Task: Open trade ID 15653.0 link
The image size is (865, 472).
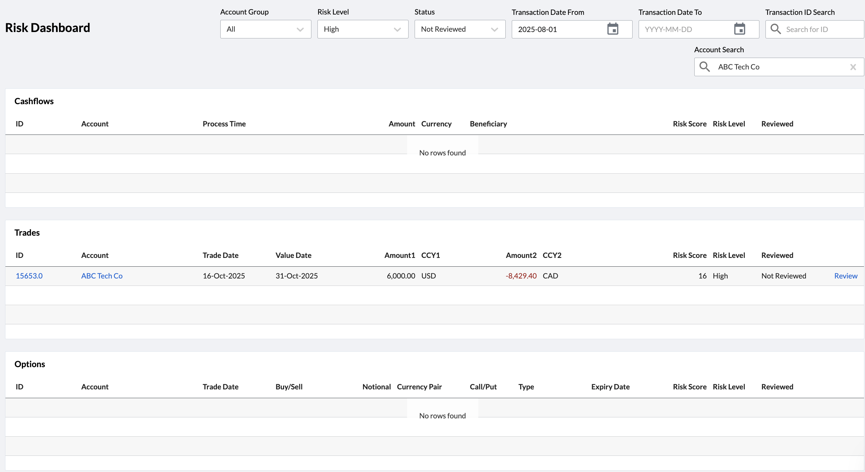Action: coord(29,276)
